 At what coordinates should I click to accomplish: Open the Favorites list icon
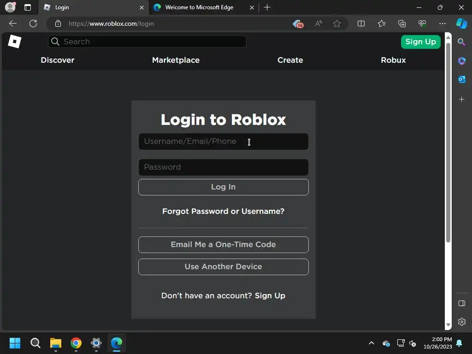[381, 24]
